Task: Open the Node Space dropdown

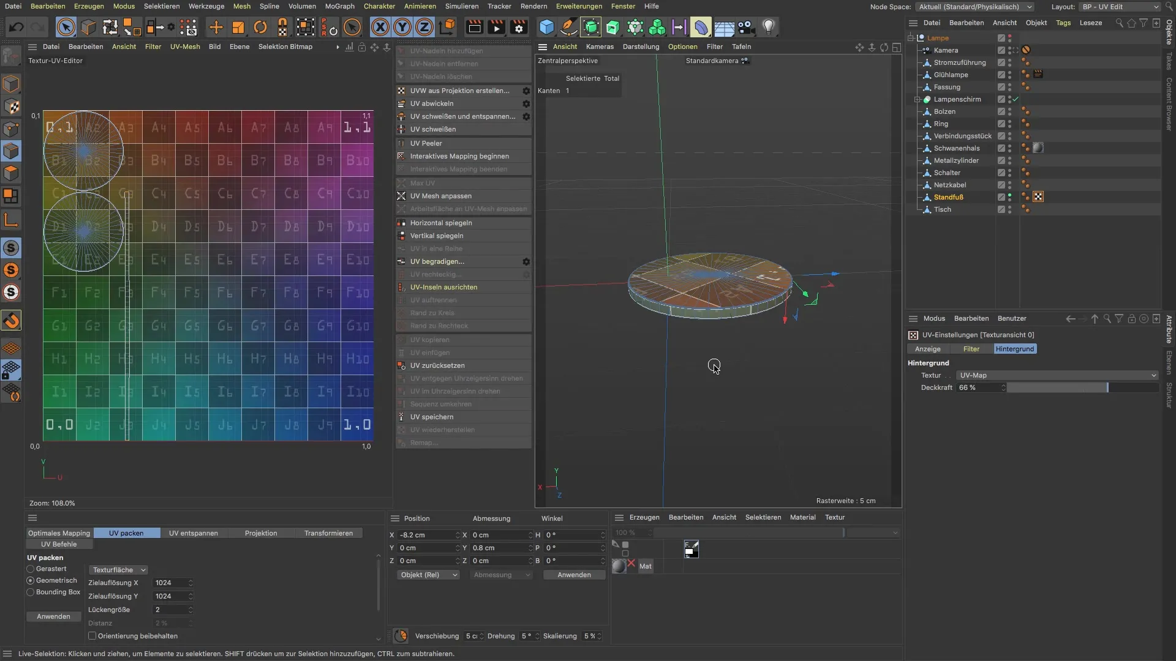Action: coord(975,7)
